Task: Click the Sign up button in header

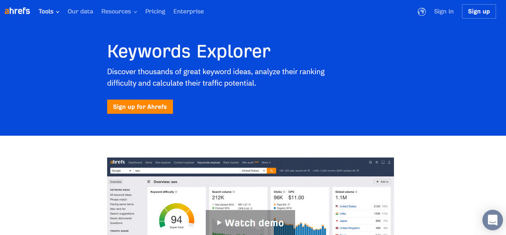Action: [x=479, y=11]
